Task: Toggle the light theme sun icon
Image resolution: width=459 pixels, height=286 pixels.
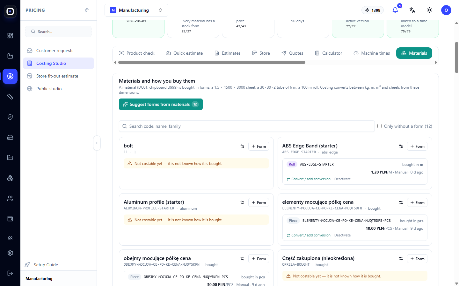Action: click(430, 10)
